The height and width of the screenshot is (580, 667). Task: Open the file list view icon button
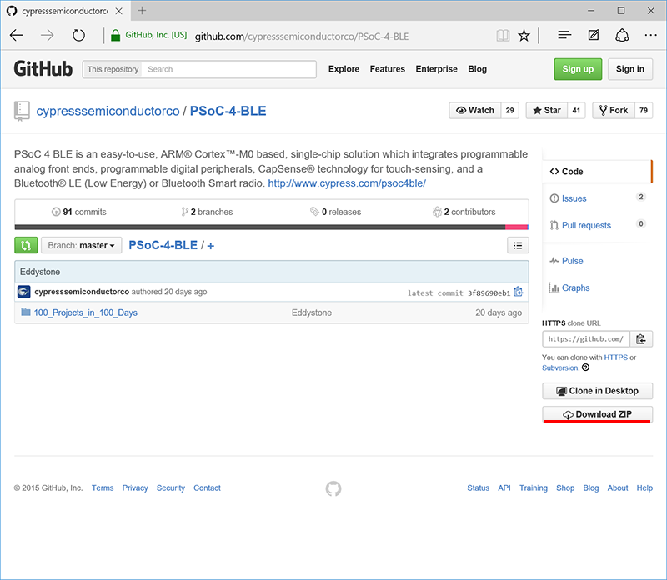518,245
